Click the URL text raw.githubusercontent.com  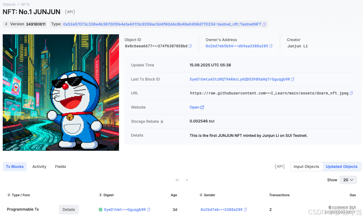tap(269, 93)
